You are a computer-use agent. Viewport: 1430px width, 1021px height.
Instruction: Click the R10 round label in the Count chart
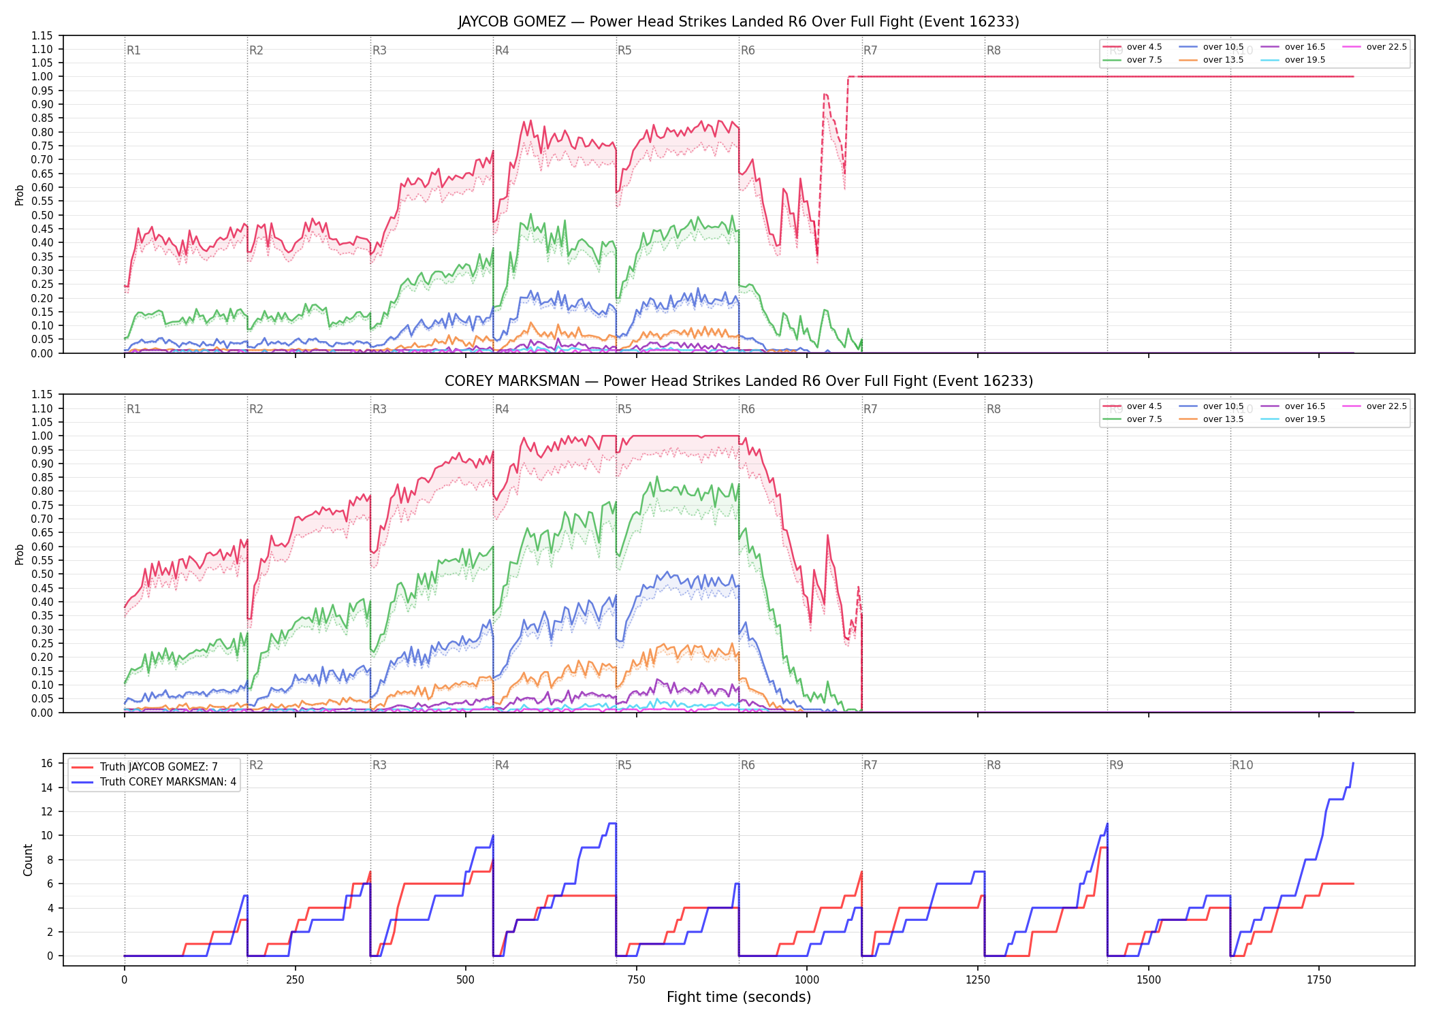coord(1242,765)
